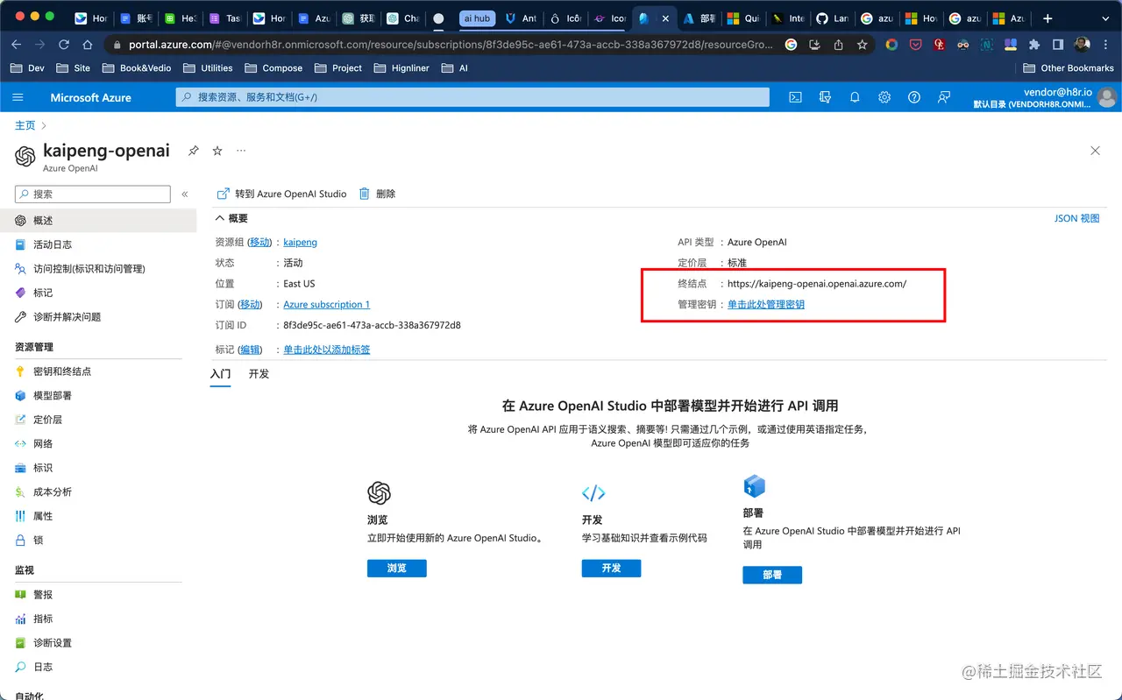Open the help question mark icon
The width and height of the screenshot is (1122, 700).
coord(914,97)
